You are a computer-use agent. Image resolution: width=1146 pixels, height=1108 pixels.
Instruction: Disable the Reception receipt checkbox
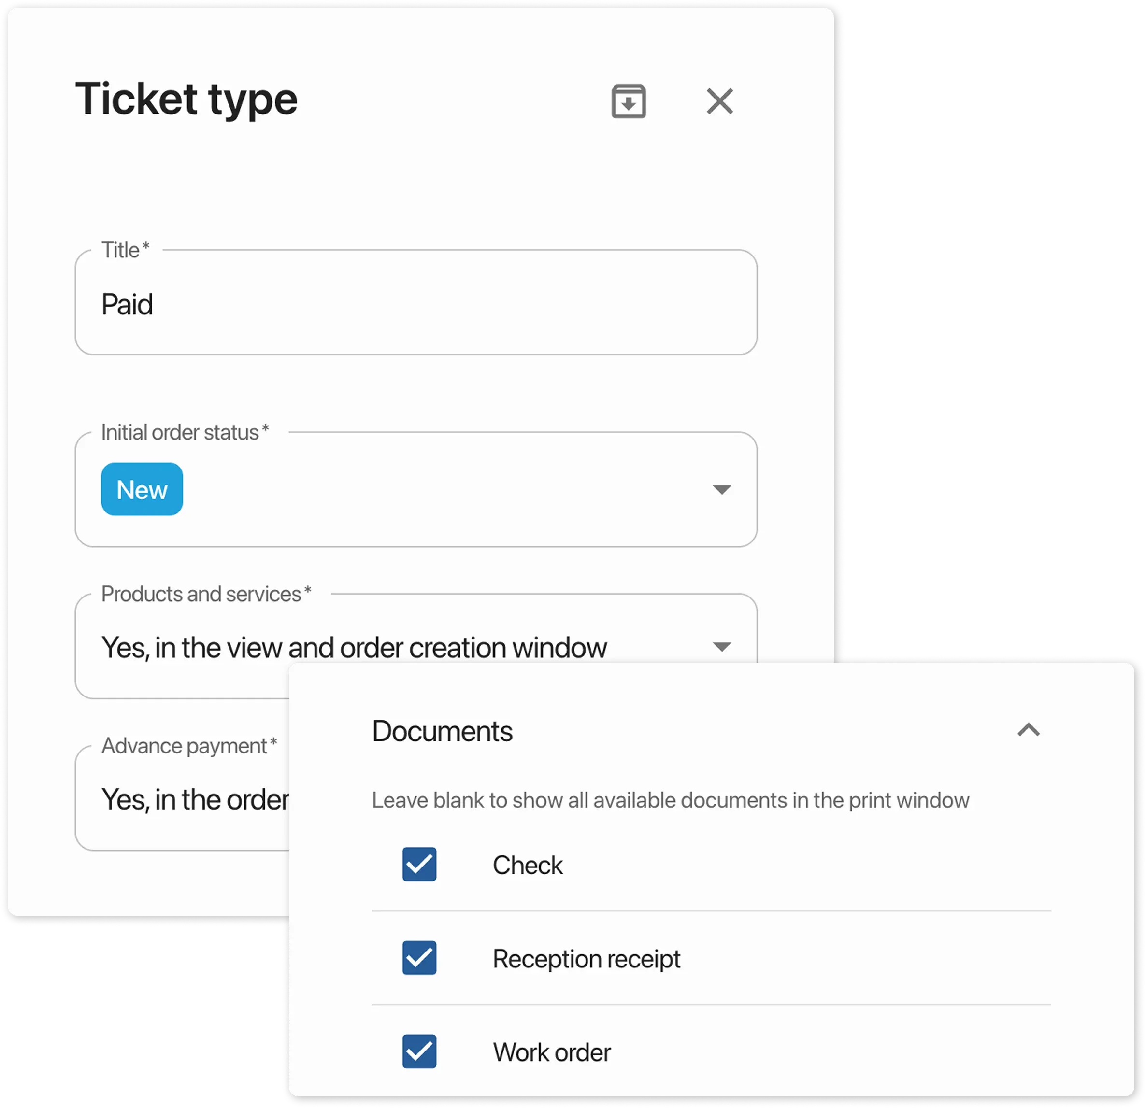[419, 958]
